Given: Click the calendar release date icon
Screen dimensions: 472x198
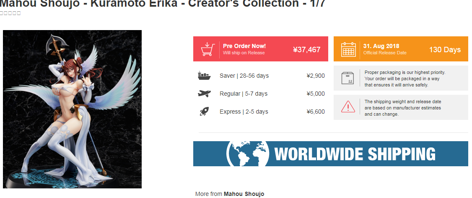Looking at the screenshot, I should coord(348,49).
